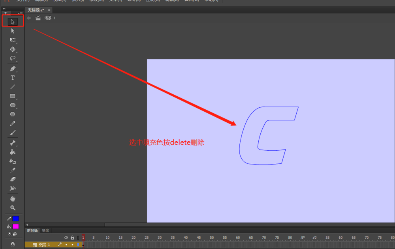Select the Brush tool

pyautogui.click(x=13, y=133)
